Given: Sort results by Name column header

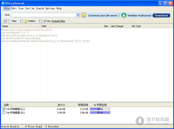Looking at the screenshot, I should point(21,26).
